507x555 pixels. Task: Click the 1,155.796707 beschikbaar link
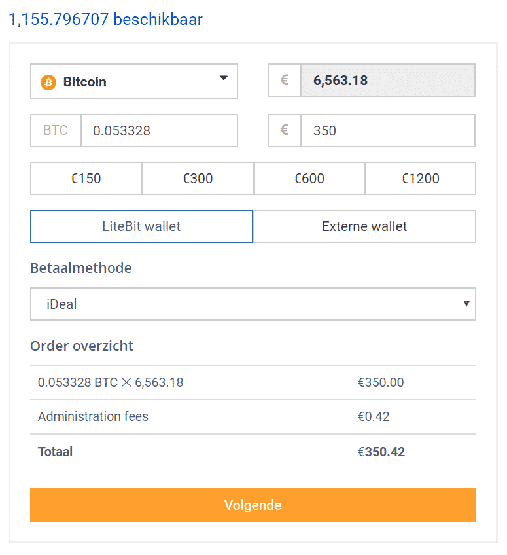[x=105, y=20]
